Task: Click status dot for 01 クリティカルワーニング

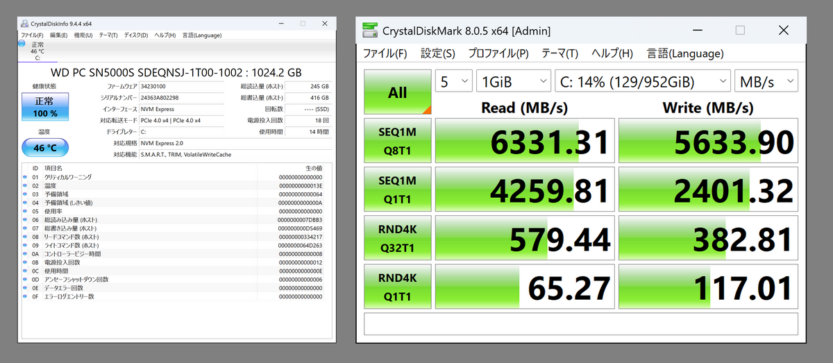Action: (25, 177)
